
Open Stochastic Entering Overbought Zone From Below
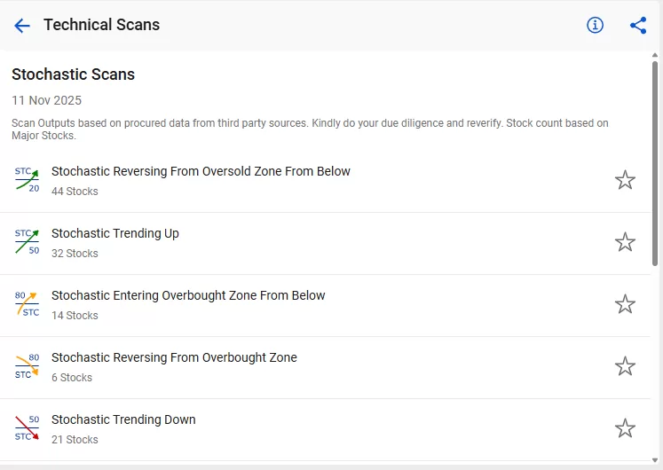point(188,295)
